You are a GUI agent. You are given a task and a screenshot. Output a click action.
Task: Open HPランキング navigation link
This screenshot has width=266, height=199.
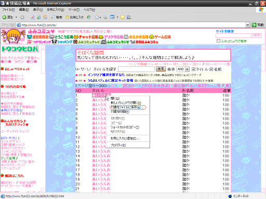[x=39, y=42]
